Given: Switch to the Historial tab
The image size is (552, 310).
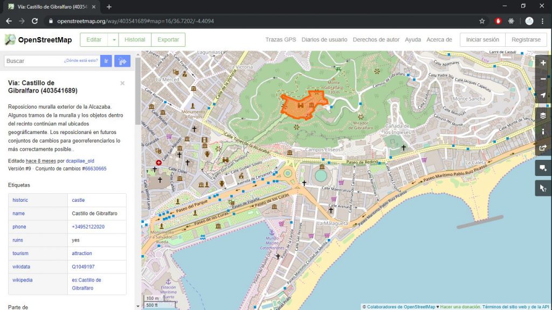Looking at the screenshot, I should pyautogui.click(x=135, y=39).
